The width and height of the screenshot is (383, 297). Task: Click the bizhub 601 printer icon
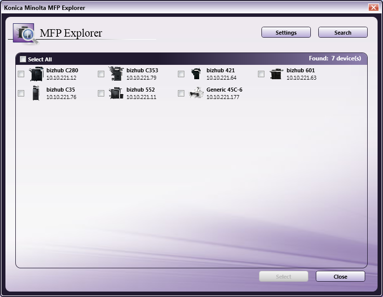276,74
